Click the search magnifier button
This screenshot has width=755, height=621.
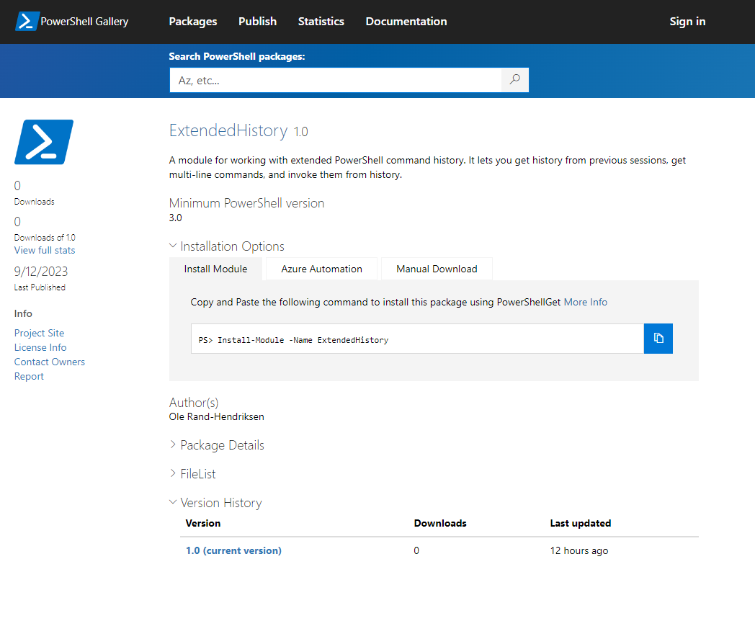[514, 80]
